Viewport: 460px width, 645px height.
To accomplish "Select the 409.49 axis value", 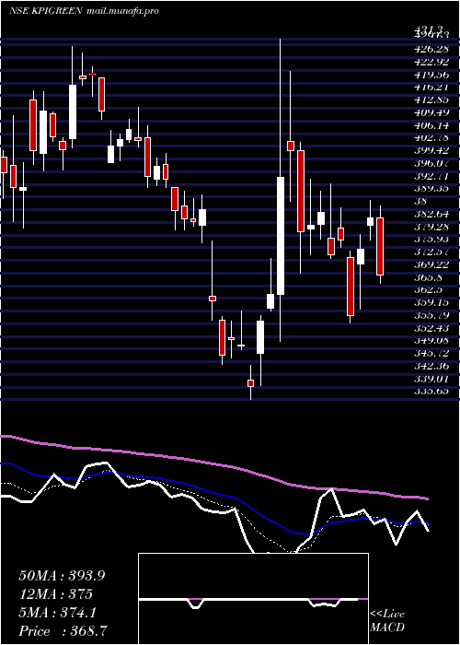I will coord(431,113).
